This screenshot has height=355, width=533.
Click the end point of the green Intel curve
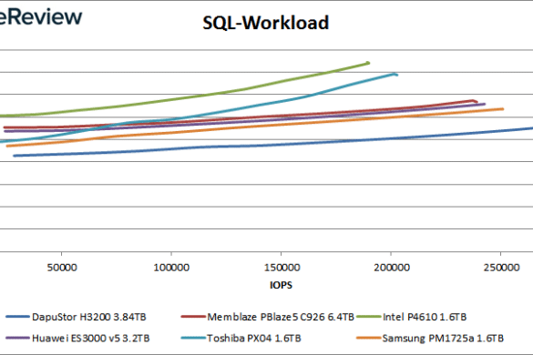point(368,63)
